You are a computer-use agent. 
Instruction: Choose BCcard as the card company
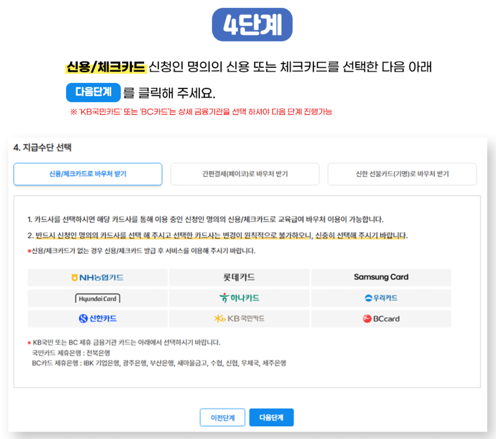pyautogui.click(x=381, y=318)
